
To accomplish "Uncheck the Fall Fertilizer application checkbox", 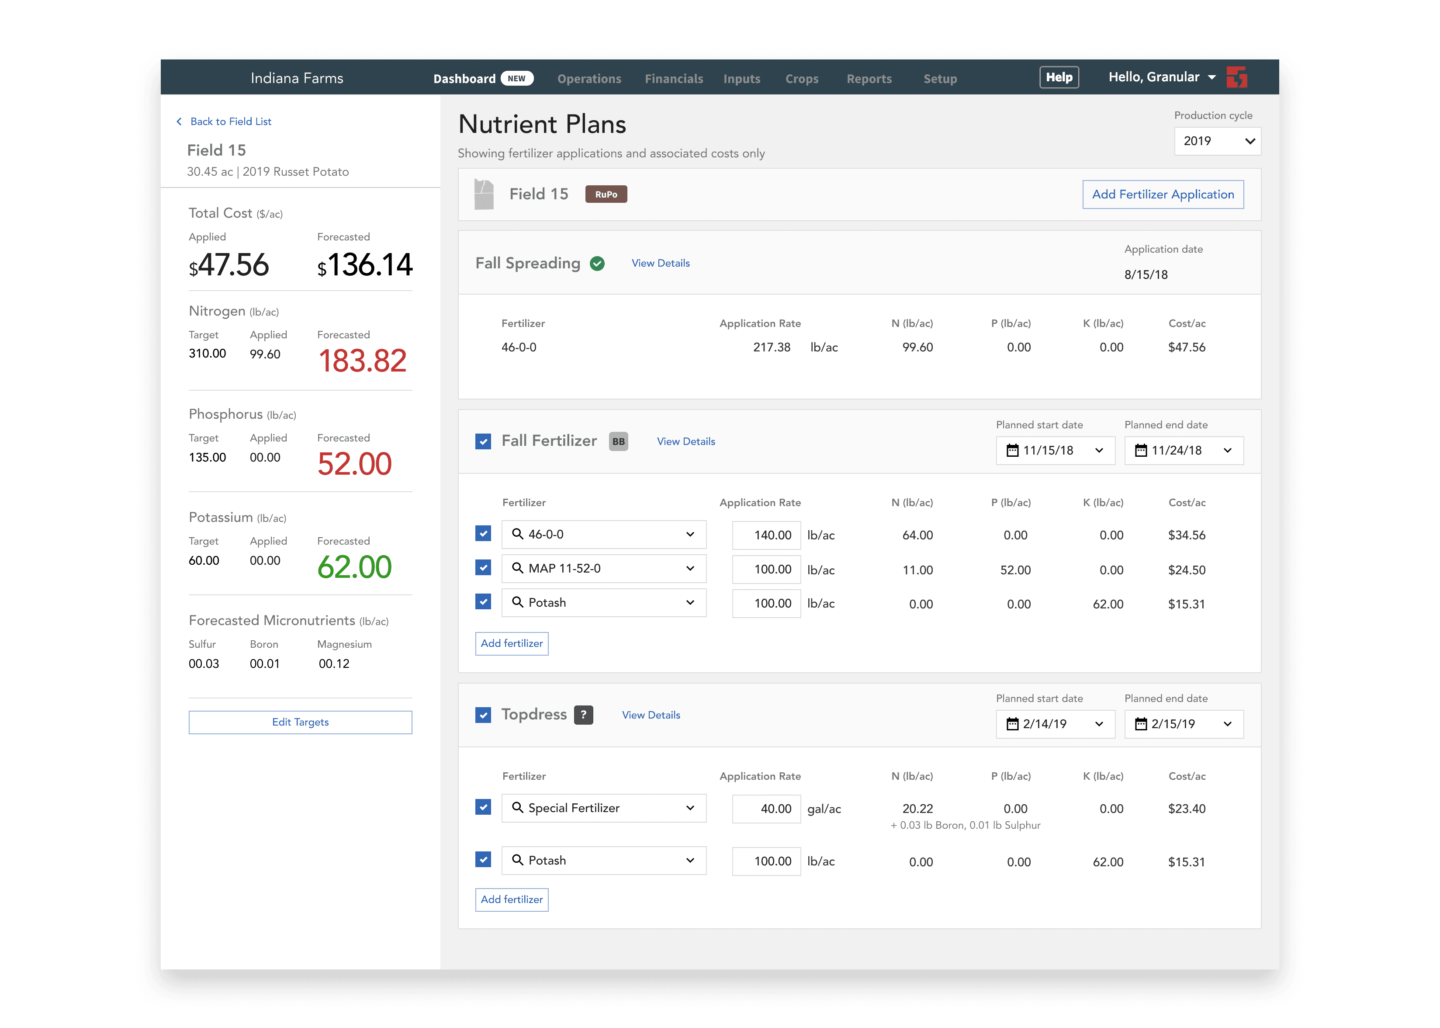I will point(483,441).
